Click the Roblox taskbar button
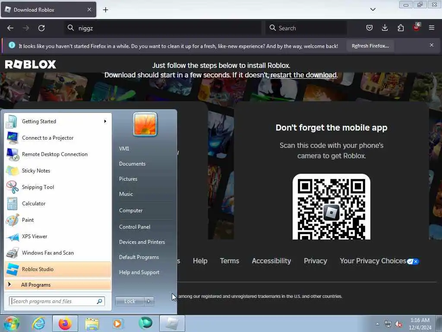This screenshot has width=442, height=332. pos(172,324)
